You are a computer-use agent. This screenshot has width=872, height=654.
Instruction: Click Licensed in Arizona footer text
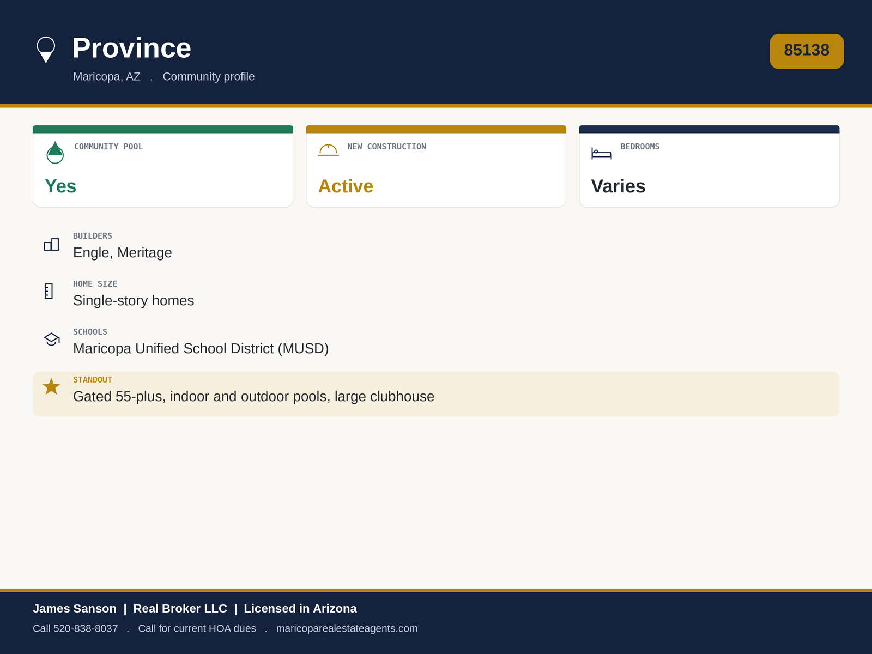pos(300,609)
